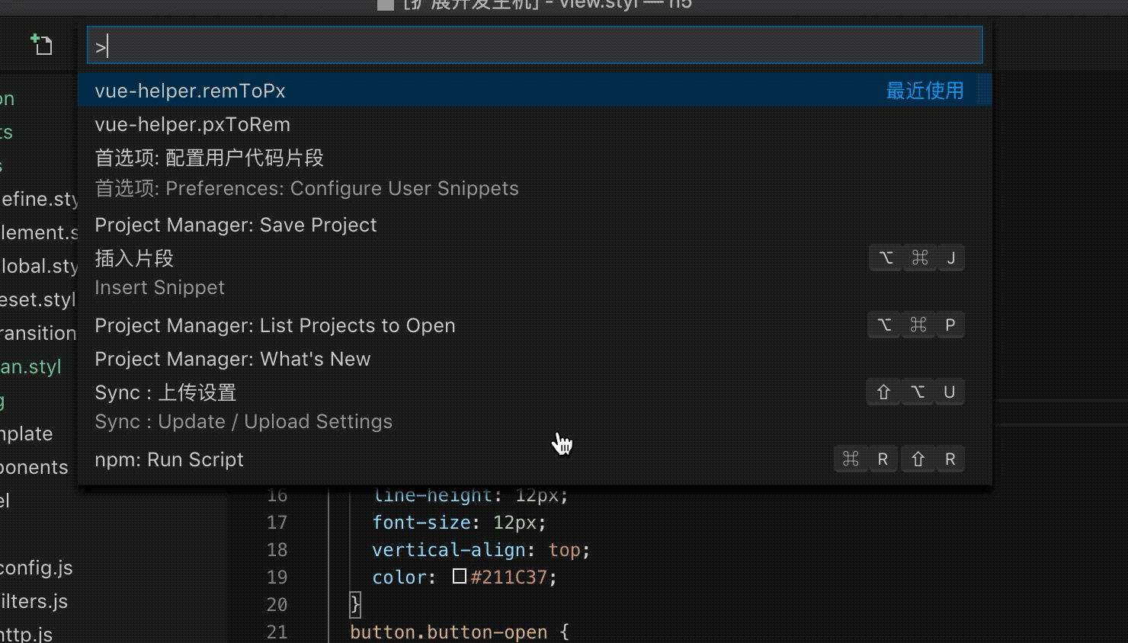Open the explorer file starting with lement.s

click(39, 232)
